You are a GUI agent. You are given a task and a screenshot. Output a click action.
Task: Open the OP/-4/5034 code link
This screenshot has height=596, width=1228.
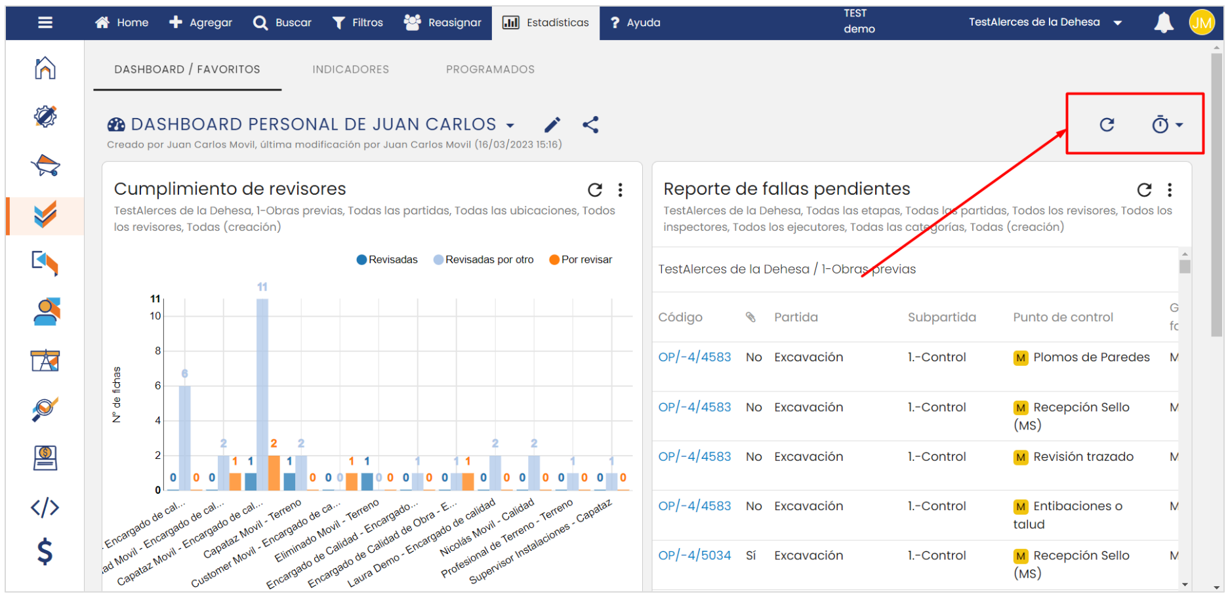tap(694, 555)
